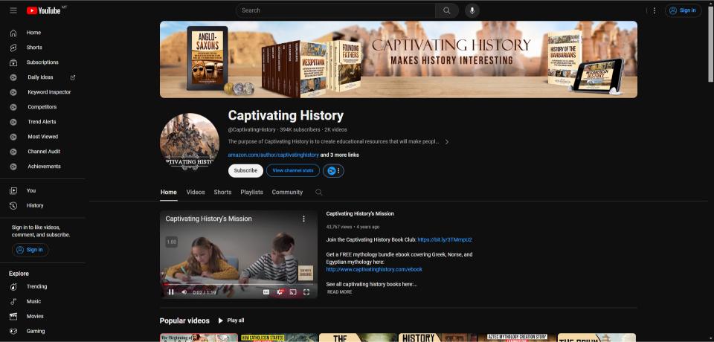Click the '@CaptivatingHistory' handle text
Screen dimensions: 714x342
tap(252, 130)
